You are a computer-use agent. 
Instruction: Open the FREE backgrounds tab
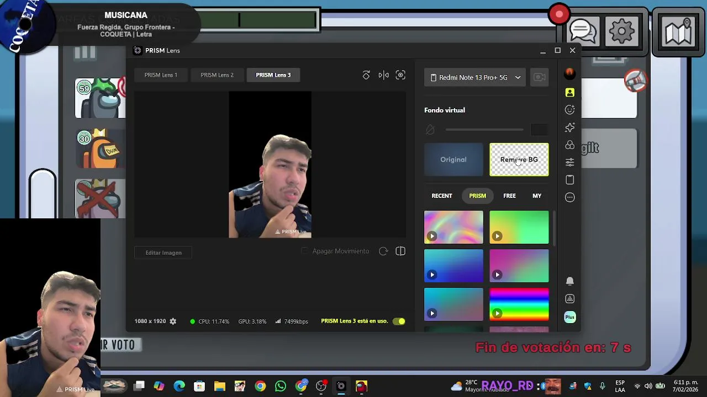tap(509, 196)
